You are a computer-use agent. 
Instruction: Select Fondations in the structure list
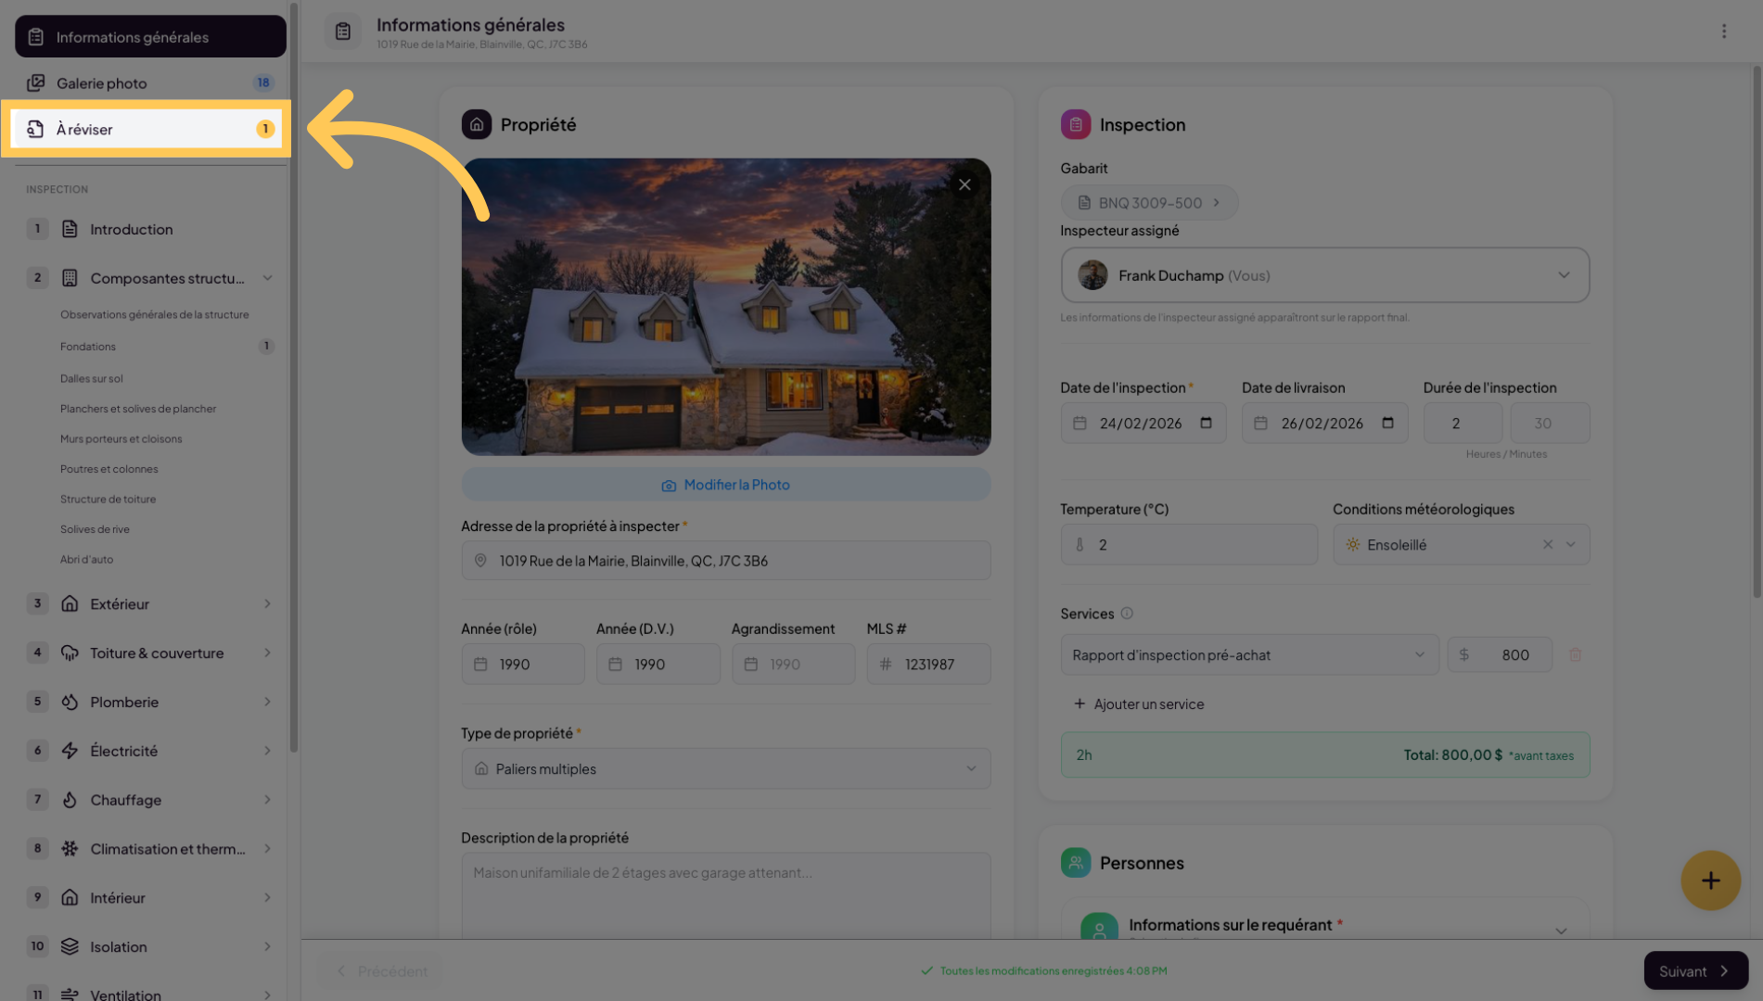88,347
